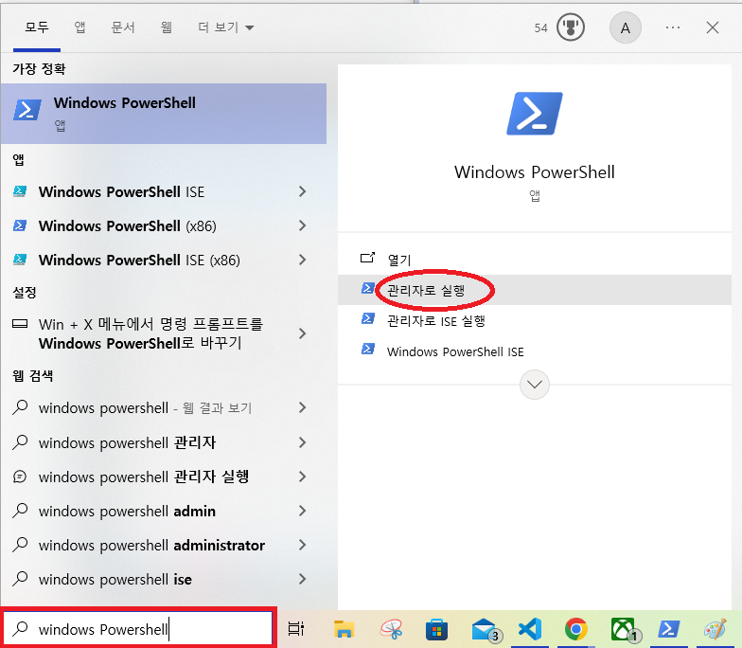This screenshot has height=648, width=742.
Task: Click the 관리자로 ISE 실행 icon
Action: click(x=367, y=318)
